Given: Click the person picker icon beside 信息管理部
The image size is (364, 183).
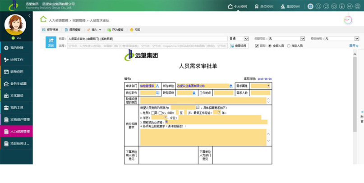Looking at the screenshot, I should coord(157,86).
